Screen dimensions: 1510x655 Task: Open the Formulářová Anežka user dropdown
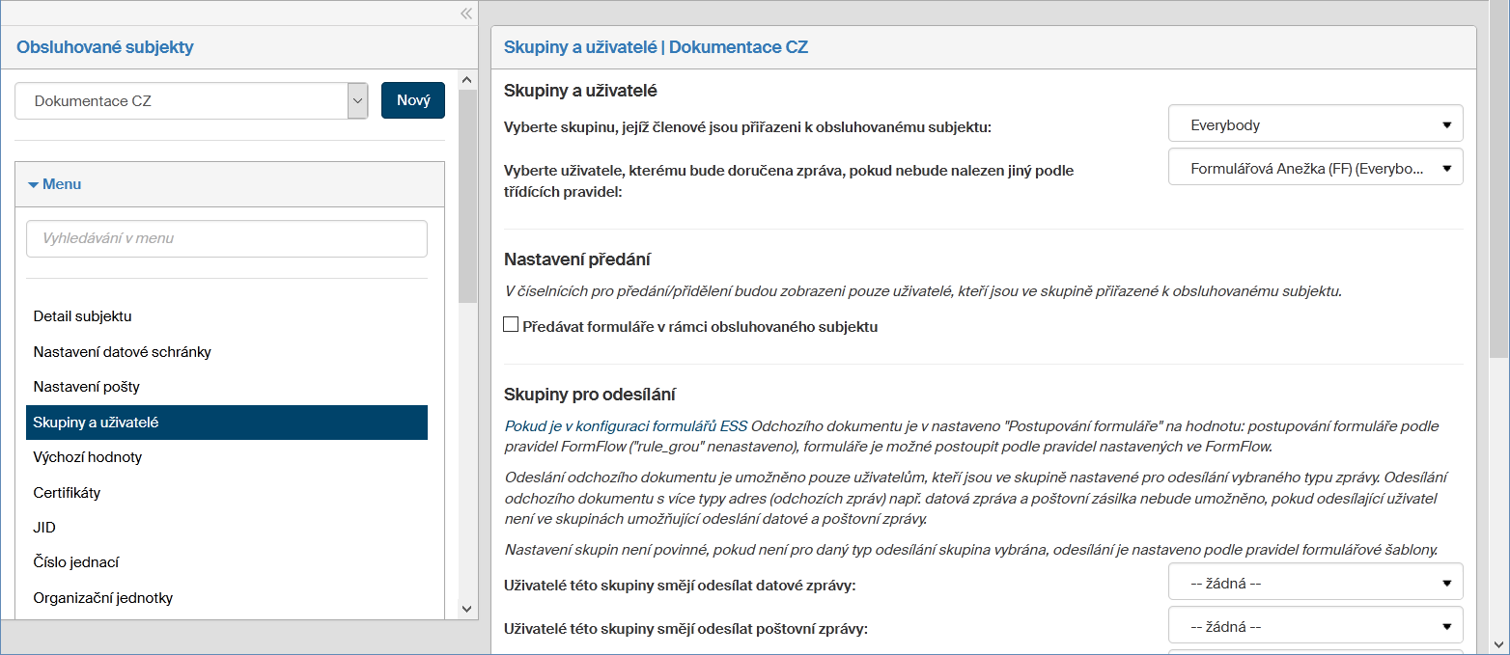coord(1315,168)
